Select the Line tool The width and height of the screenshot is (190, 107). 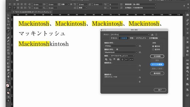point(8,34)
